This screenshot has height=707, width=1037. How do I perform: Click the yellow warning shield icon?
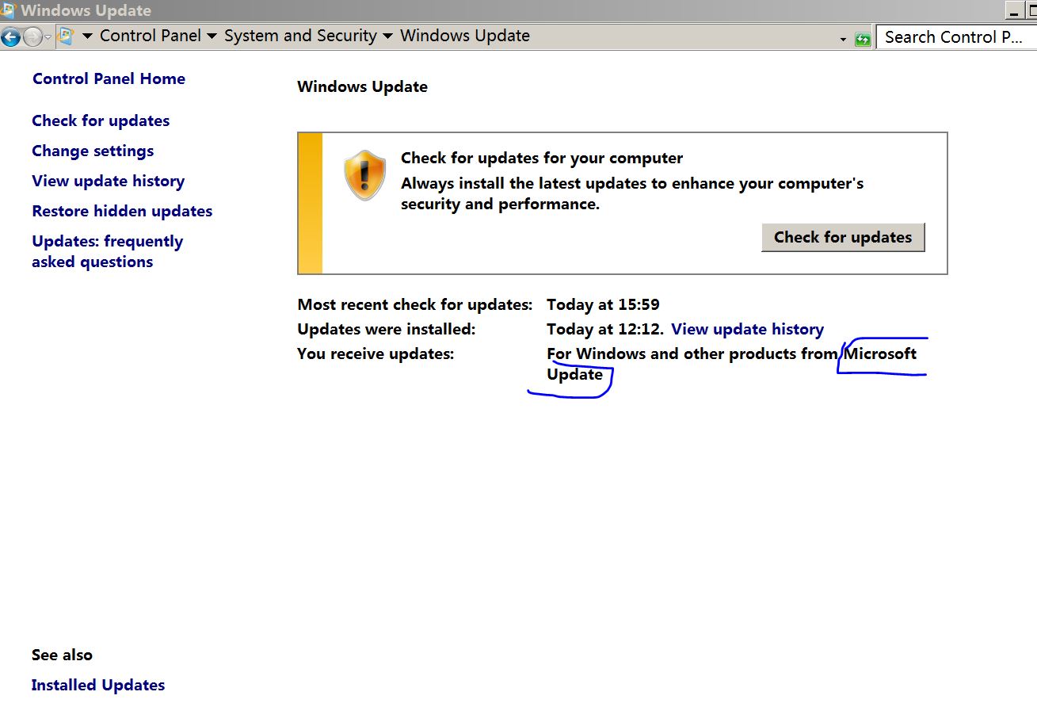click(364, 174)
